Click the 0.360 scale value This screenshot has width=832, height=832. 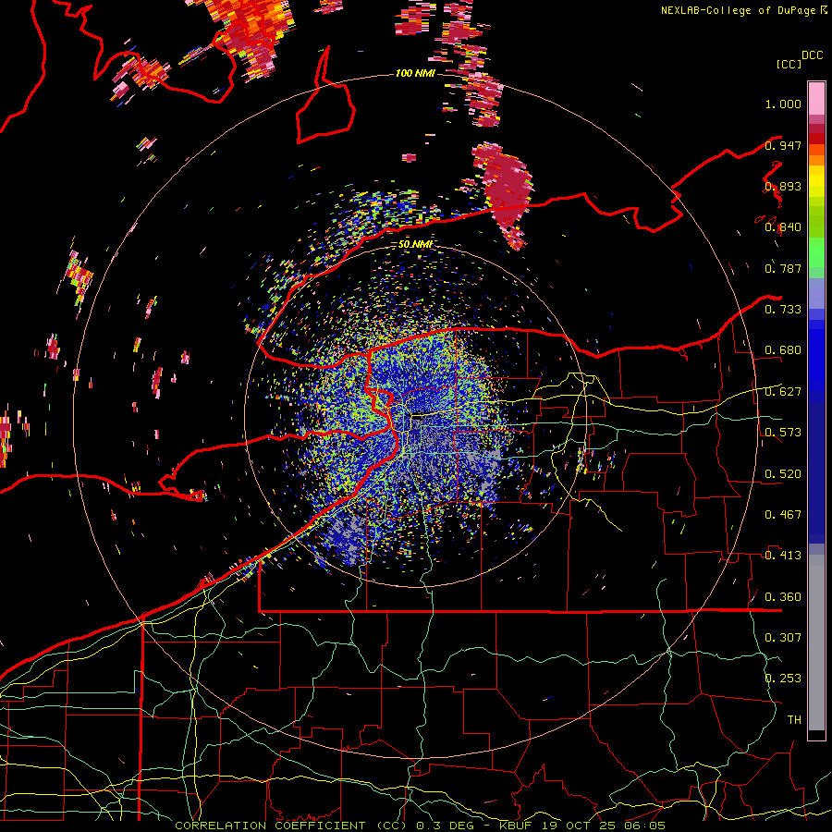[x=783, y=597]
